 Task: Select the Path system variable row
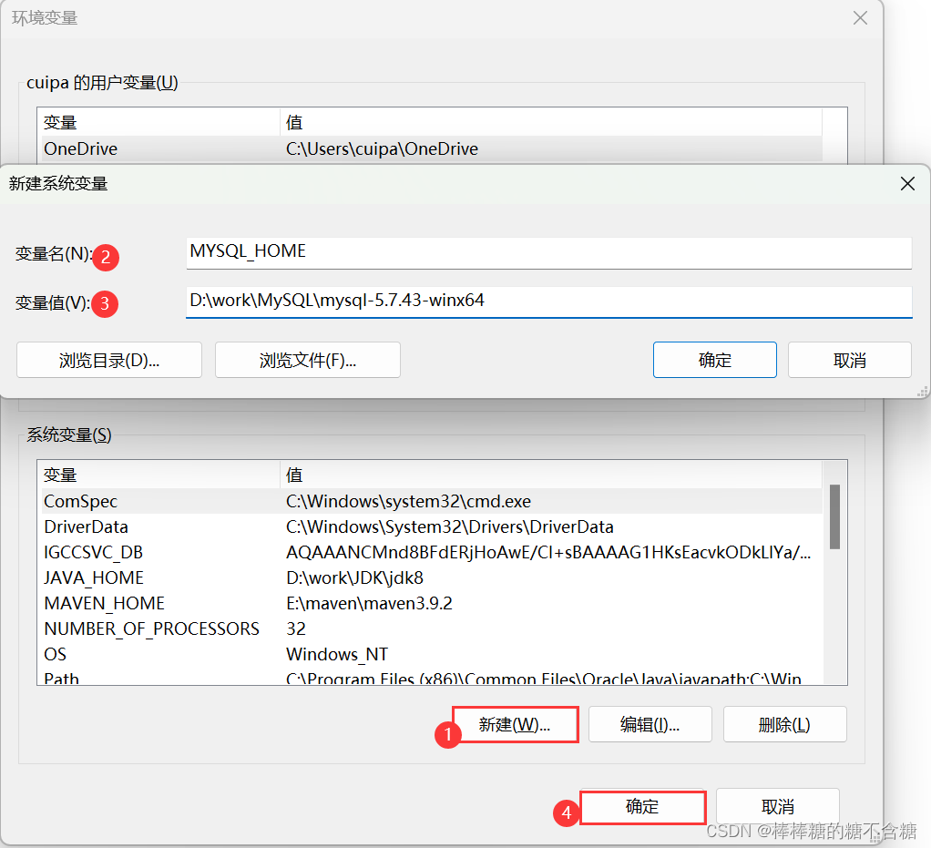point(432,678)
